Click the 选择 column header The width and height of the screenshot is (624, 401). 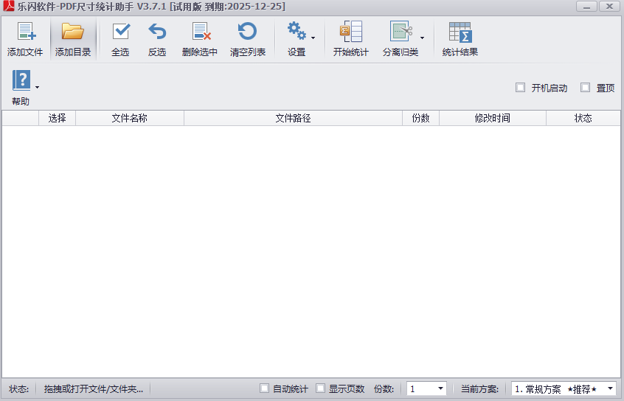[x=57, y=118]
